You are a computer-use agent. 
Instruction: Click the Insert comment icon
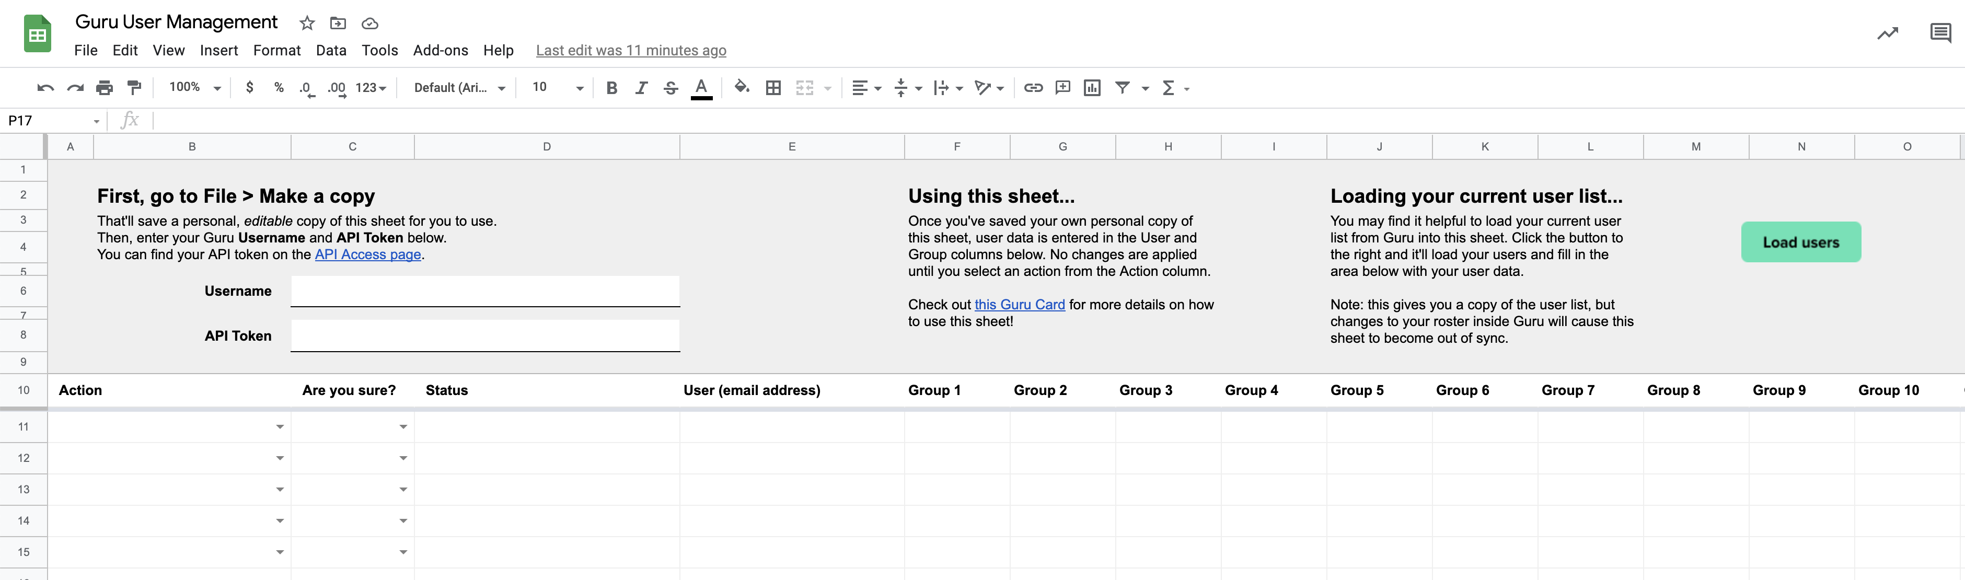(x=1062, y=88)
